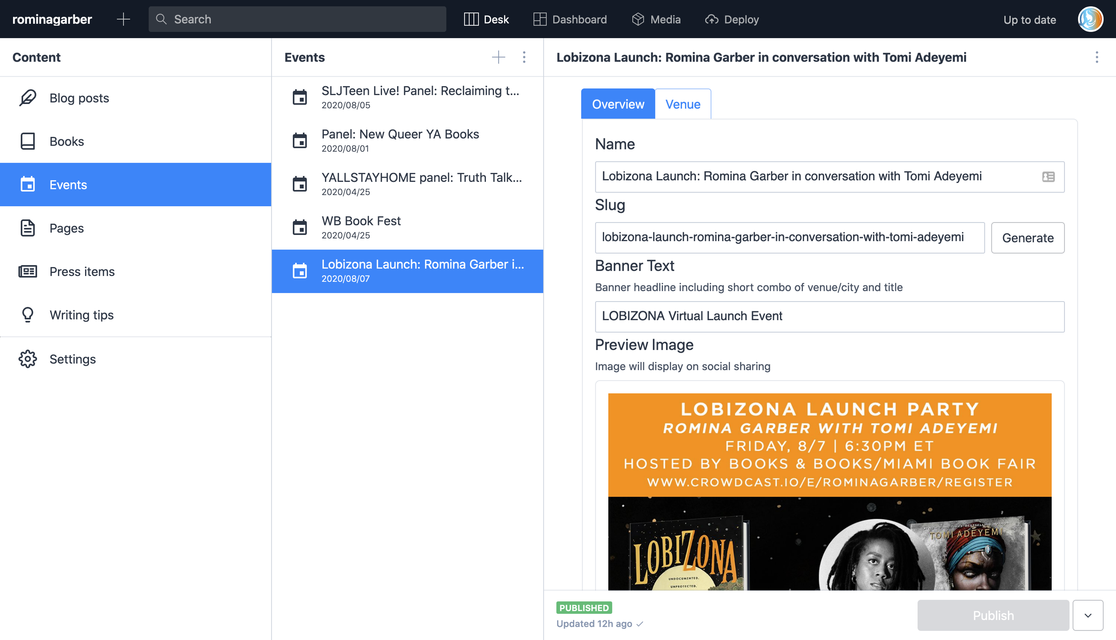Image resolution: width=1116 pixels, height=640 pixels.
Task: Click the Search input field
Action: point(297,19)
